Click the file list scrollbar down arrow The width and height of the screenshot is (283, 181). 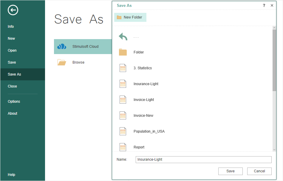(x=274, y=150)
